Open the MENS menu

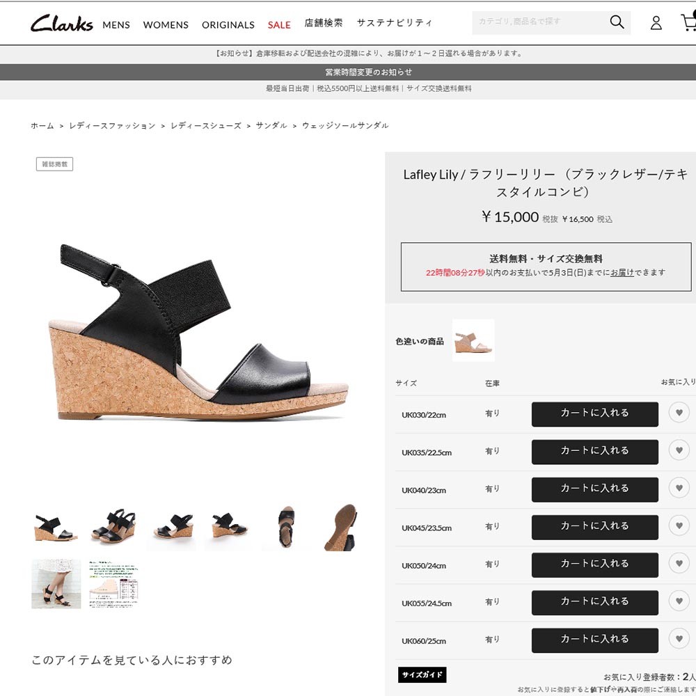[x=116, y=25]
